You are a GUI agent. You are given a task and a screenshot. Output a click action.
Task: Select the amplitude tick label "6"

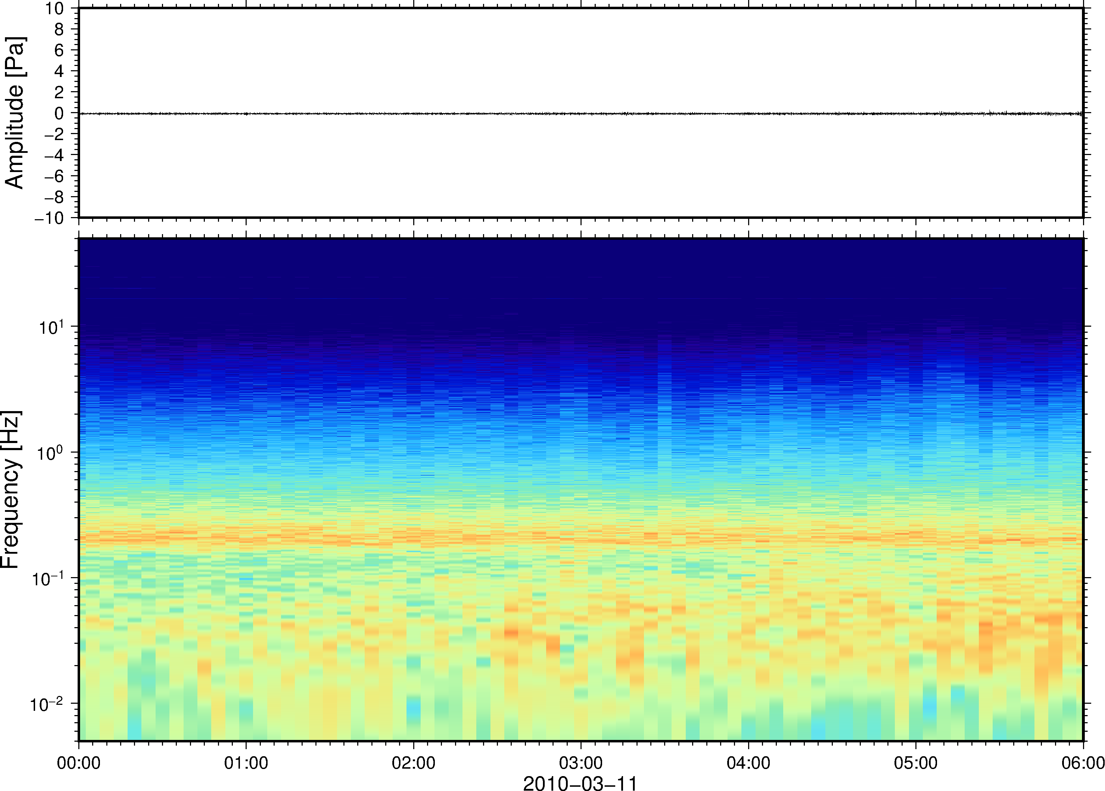(x=60, y=50)
